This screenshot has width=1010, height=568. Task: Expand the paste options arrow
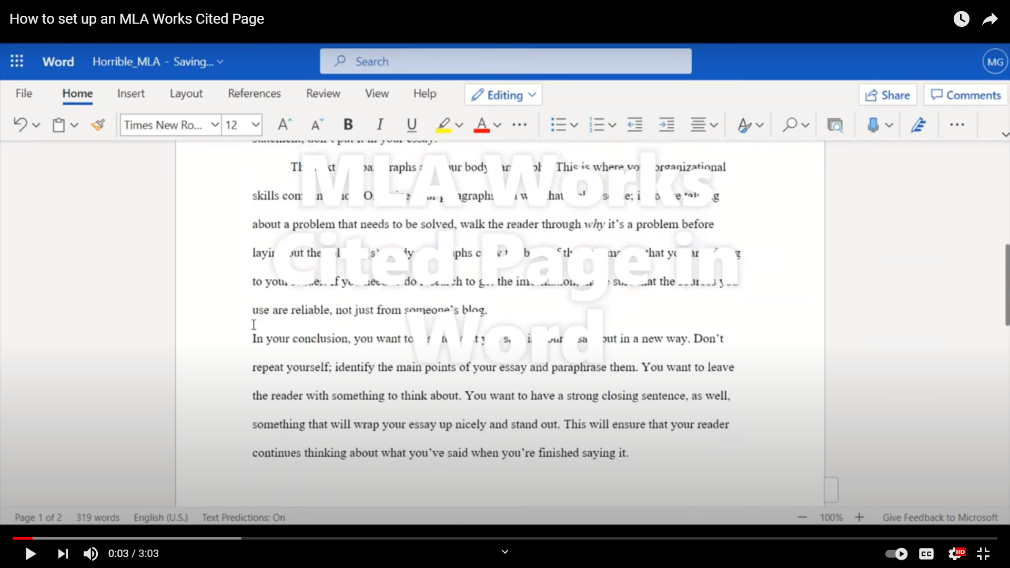click(x=74, y=125)
